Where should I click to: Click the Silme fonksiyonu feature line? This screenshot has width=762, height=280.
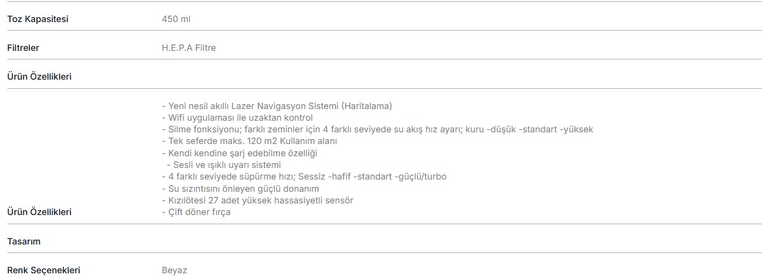377,129
